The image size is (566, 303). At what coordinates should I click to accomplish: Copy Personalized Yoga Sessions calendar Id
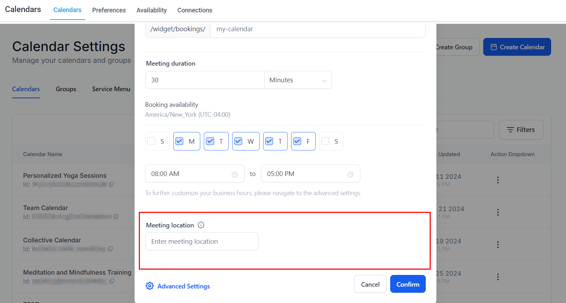click(111, 184)
